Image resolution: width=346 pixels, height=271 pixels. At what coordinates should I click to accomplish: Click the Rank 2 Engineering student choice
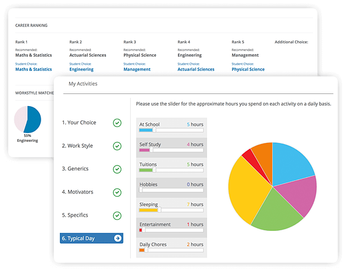[81, 70]
